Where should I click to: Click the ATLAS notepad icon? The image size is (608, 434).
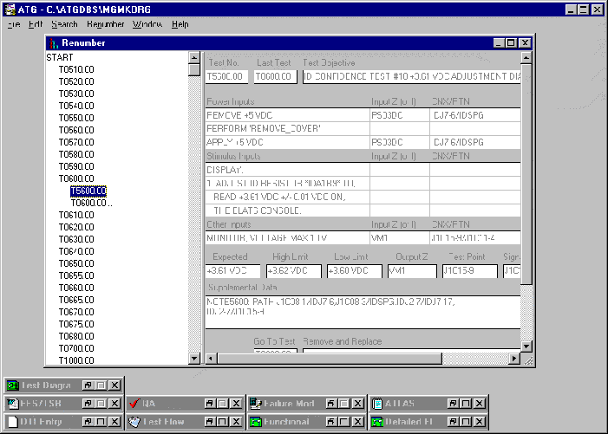(x=377, y=404)
